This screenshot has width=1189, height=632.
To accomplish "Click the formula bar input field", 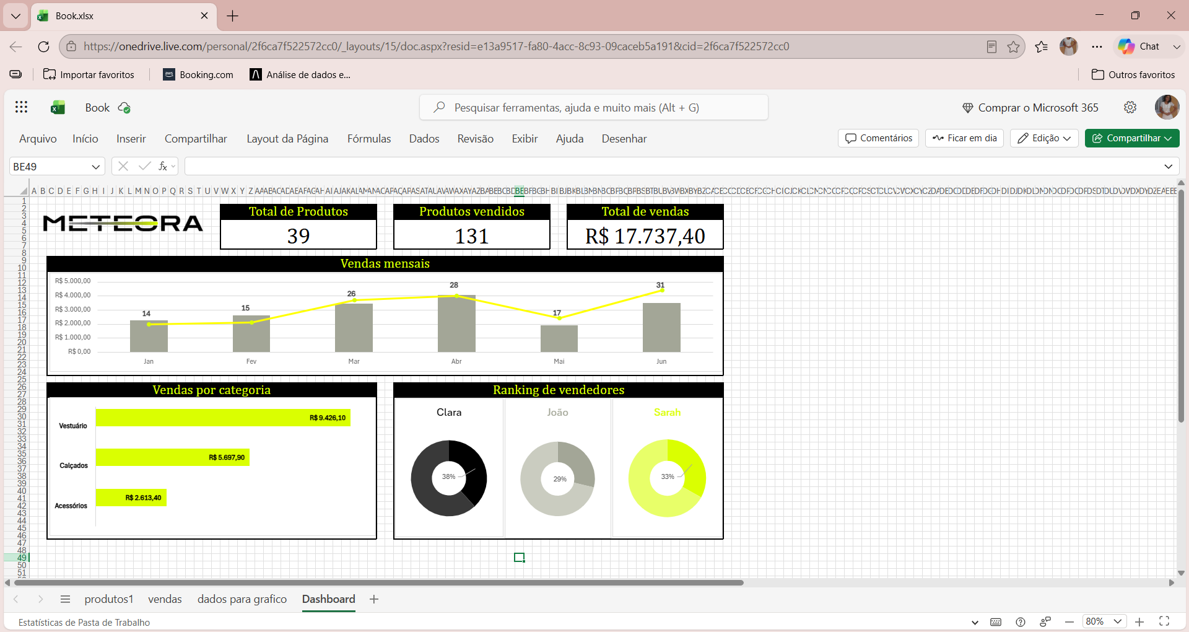I will [x=674, y=166].
